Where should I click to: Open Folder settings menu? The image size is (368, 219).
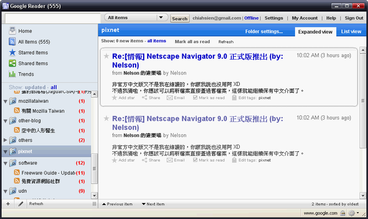point(264,32)
